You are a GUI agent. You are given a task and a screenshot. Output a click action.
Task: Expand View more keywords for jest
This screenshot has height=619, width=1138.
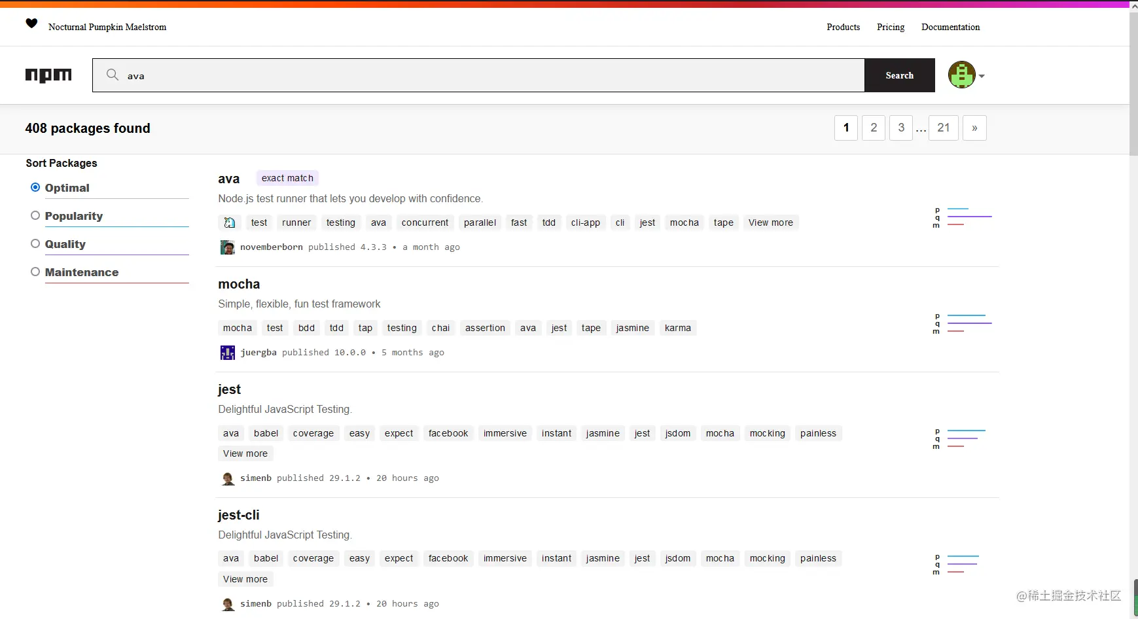[x=245, y=453]
